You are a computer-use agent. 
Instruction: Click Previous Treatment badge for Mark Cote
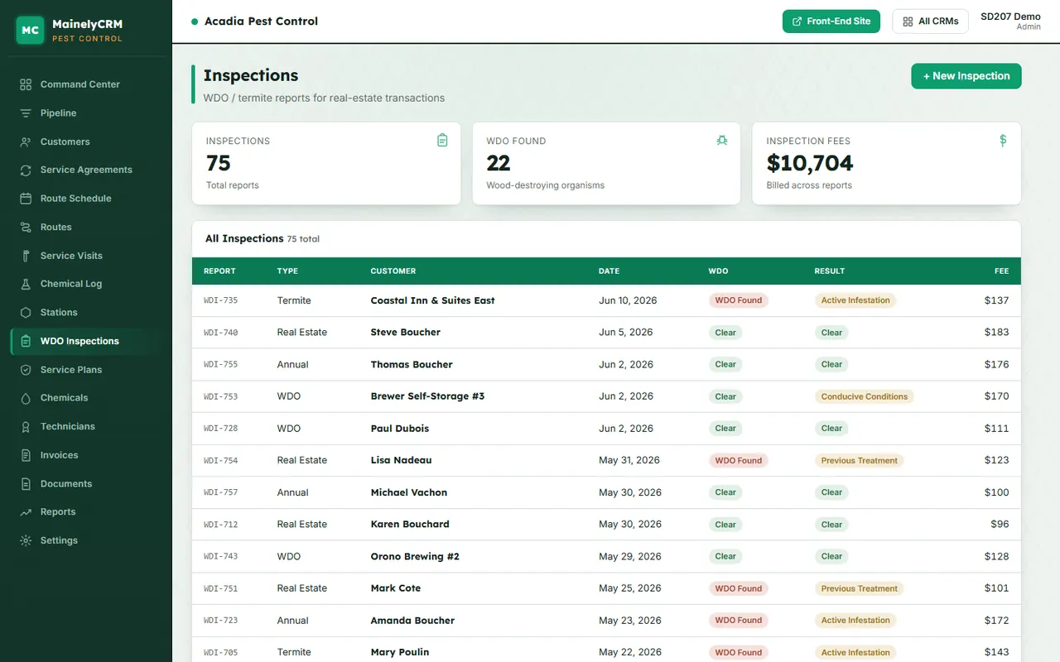(859, 588)
